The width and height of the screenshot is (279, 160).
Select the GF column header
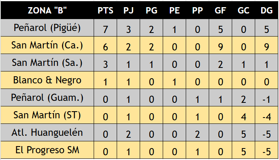point(220,10)
